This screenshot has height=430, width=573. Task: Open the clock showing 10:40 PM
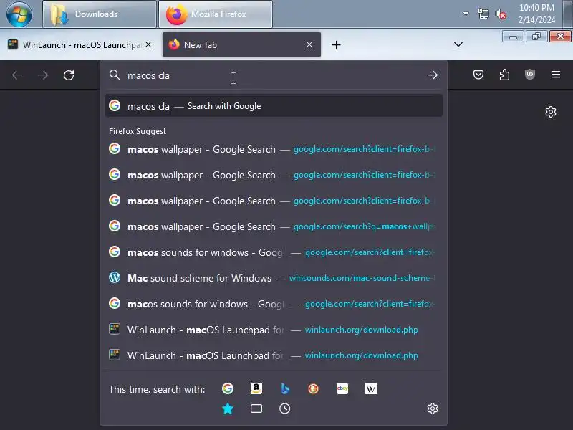coord(536,14)
